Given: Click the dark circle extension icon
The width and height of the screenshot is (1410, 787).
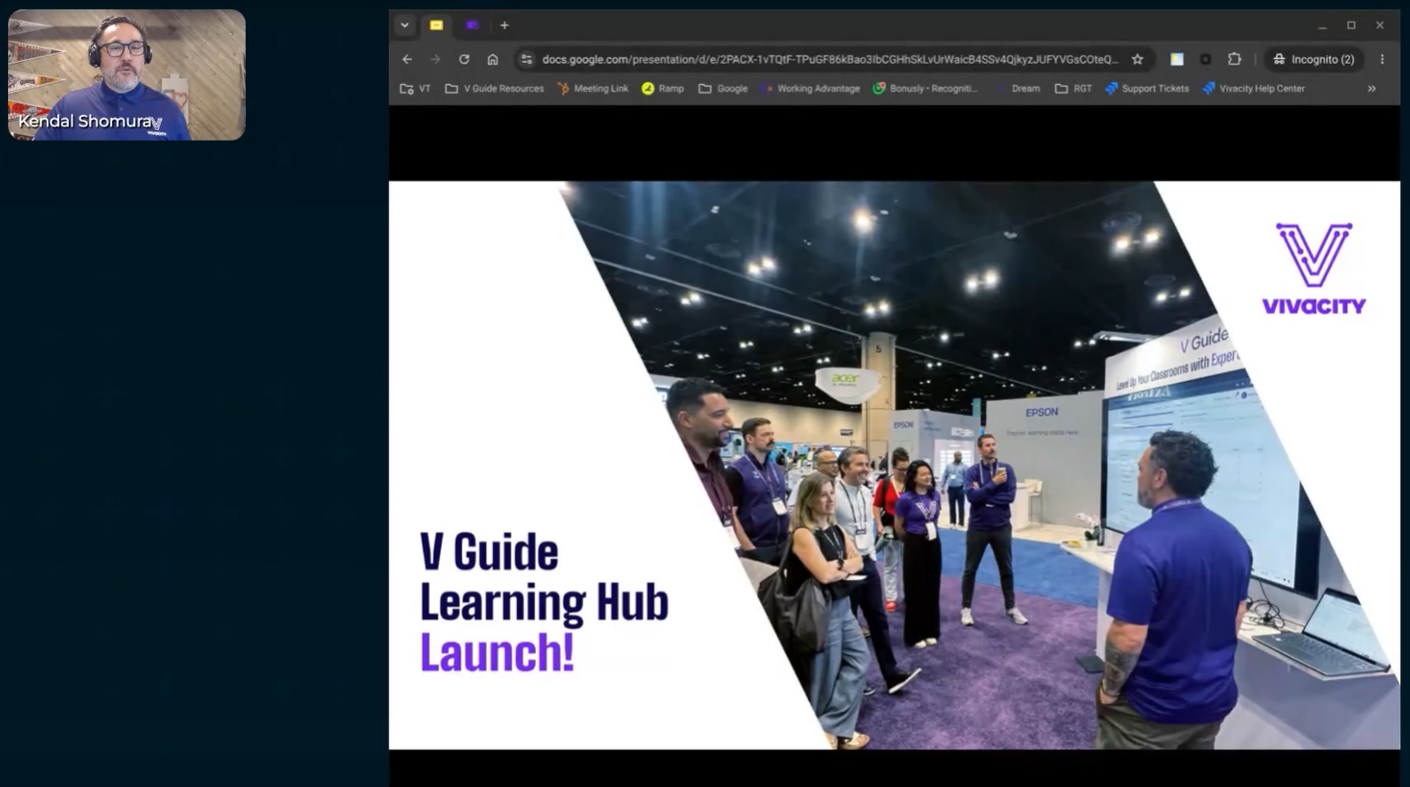Looking at the screenshot, I should coord(1206,59).
